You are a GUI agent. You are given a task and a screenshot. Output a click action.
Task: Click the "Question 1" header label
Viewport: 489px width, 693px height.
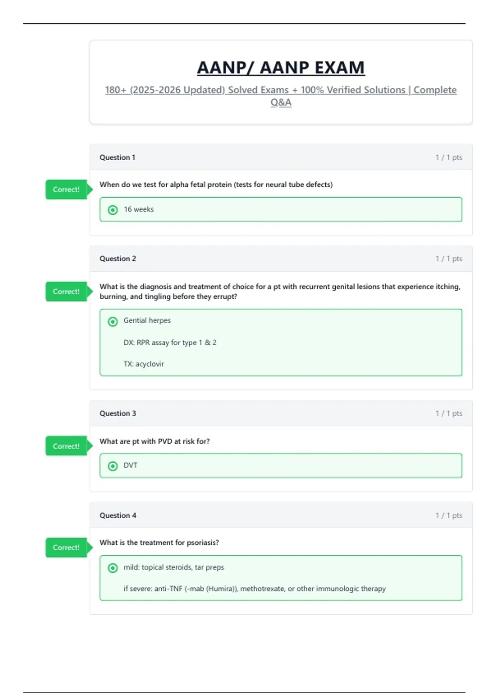coord(117,157)
